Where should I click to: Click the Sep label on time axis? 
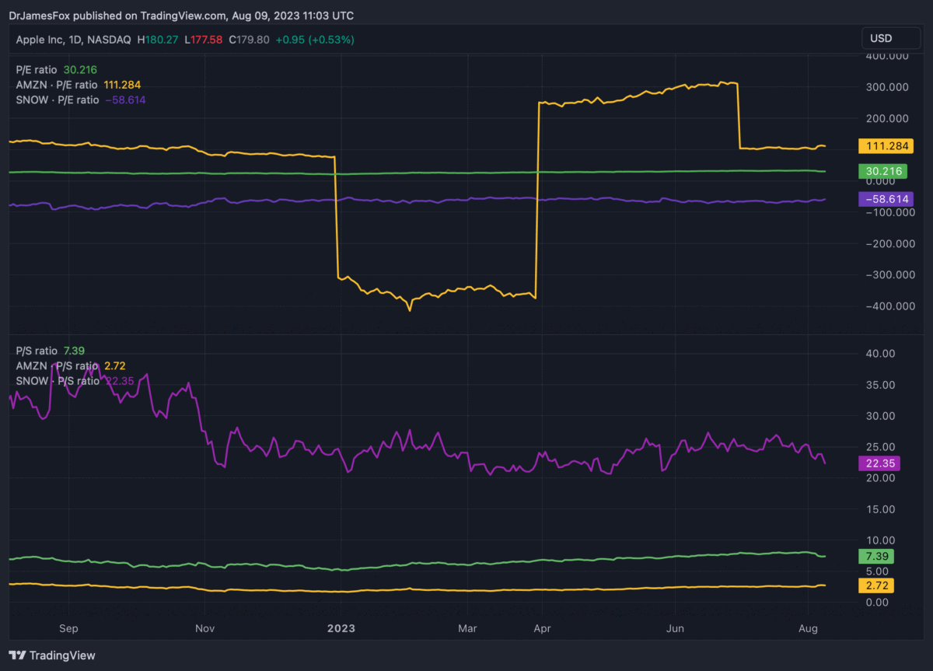pyautogui.click(x=68, y=627)
